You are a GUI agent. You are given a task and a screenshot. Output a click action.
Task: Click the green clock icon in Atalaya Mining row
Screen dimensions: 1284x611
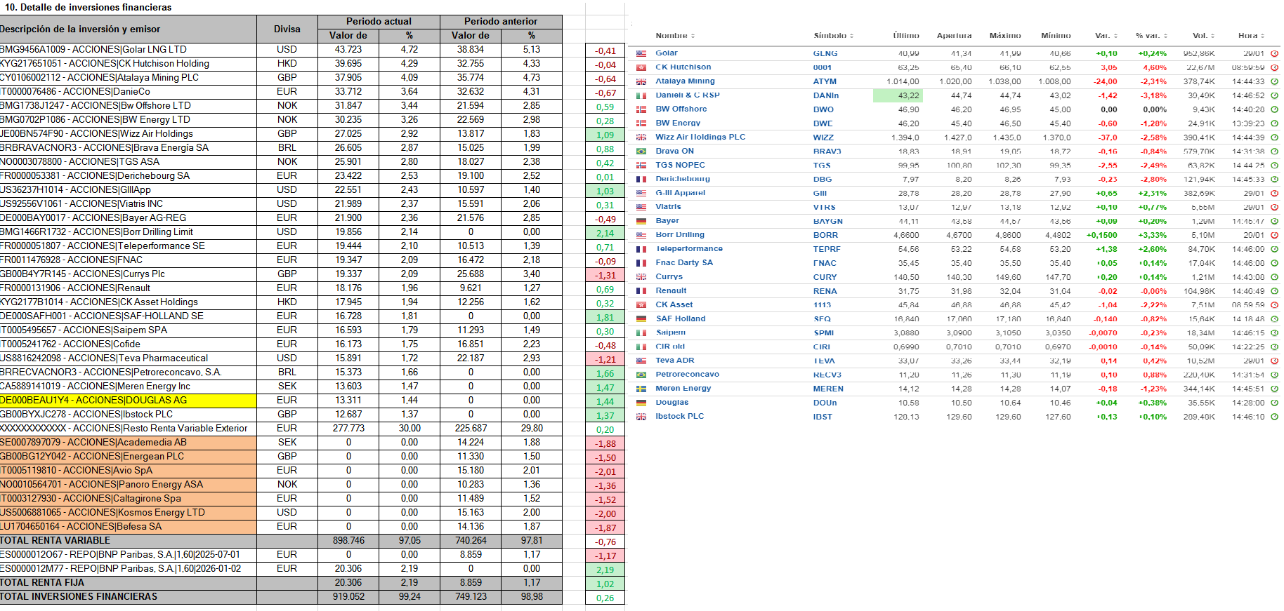[x=1274, y=81]
